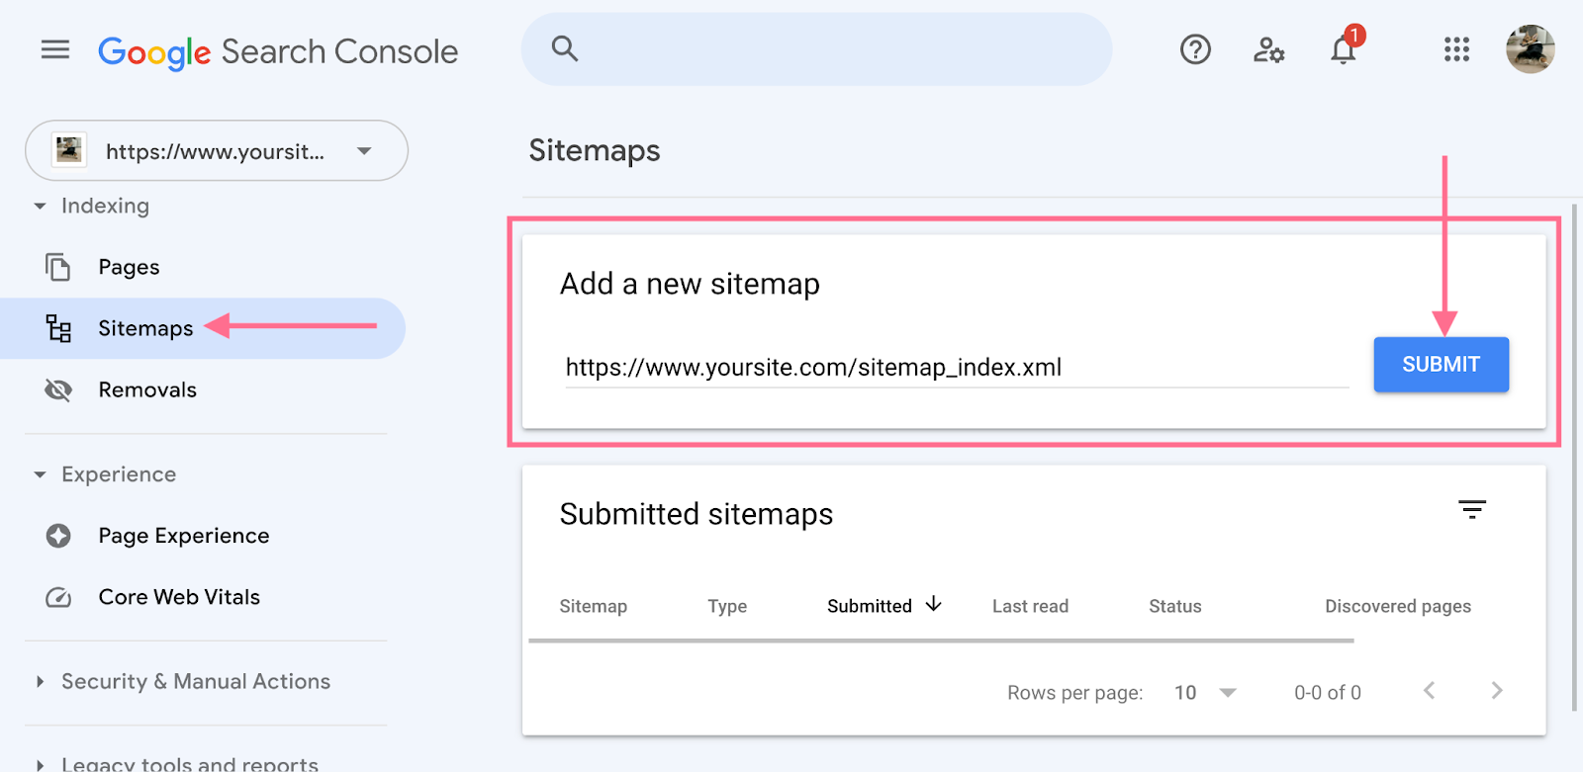The image size is (1583, 772).
Task: Sort by the Submitted column header
Action: point(871,606)
